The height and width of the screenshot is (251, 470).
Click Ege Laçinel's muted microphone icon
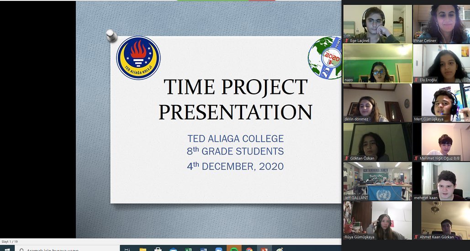pyautogui.click(x=347, y=41)
